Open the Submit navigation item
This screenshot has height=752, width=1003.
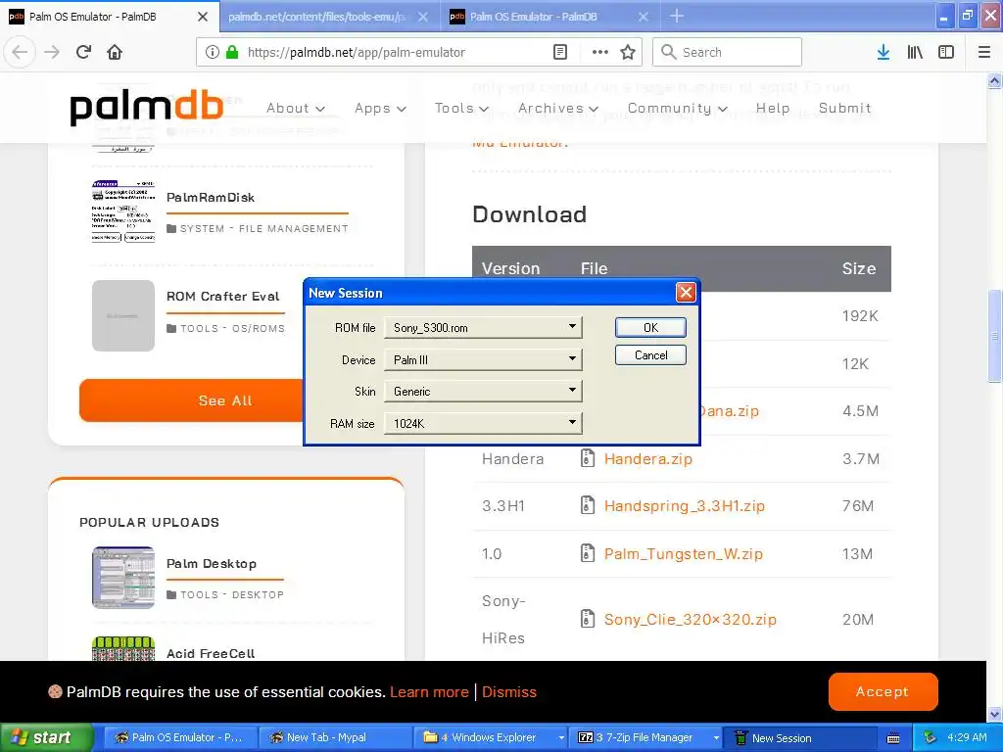click(x=845, y=108)
